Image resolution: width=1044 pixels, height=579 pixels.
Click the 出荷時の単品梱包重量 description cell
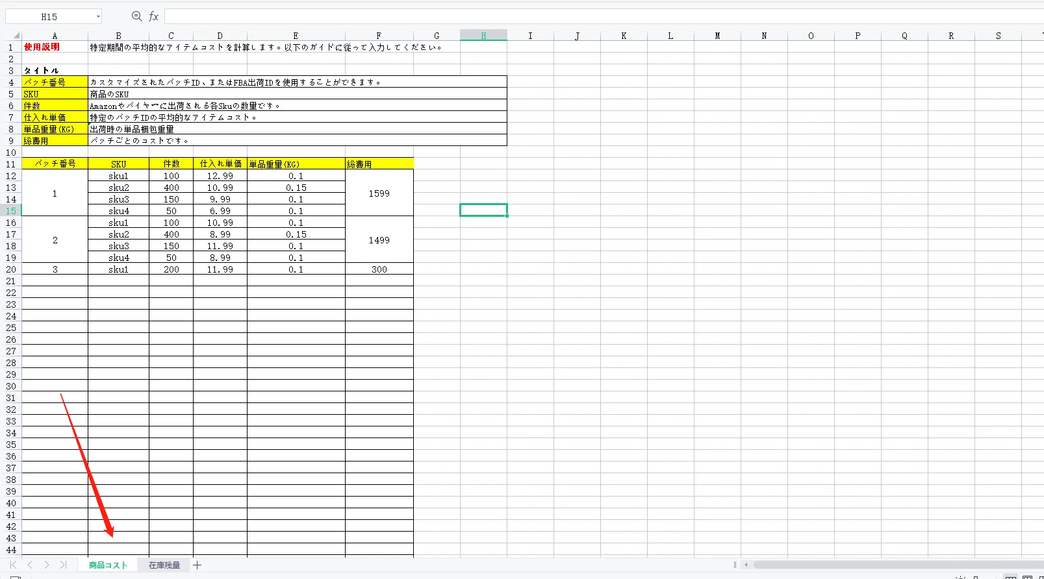[298, 129]
